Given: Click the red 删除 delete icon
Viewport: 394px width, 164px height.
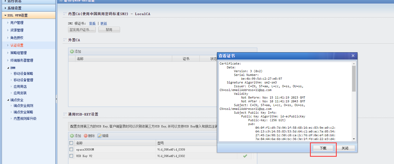Looking at the screenshot, I should (86, 136).
